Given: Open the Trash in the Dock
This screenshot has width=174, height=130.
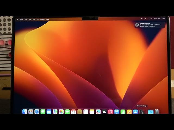Looking at the screenshot, I should [x=157, y=111].
